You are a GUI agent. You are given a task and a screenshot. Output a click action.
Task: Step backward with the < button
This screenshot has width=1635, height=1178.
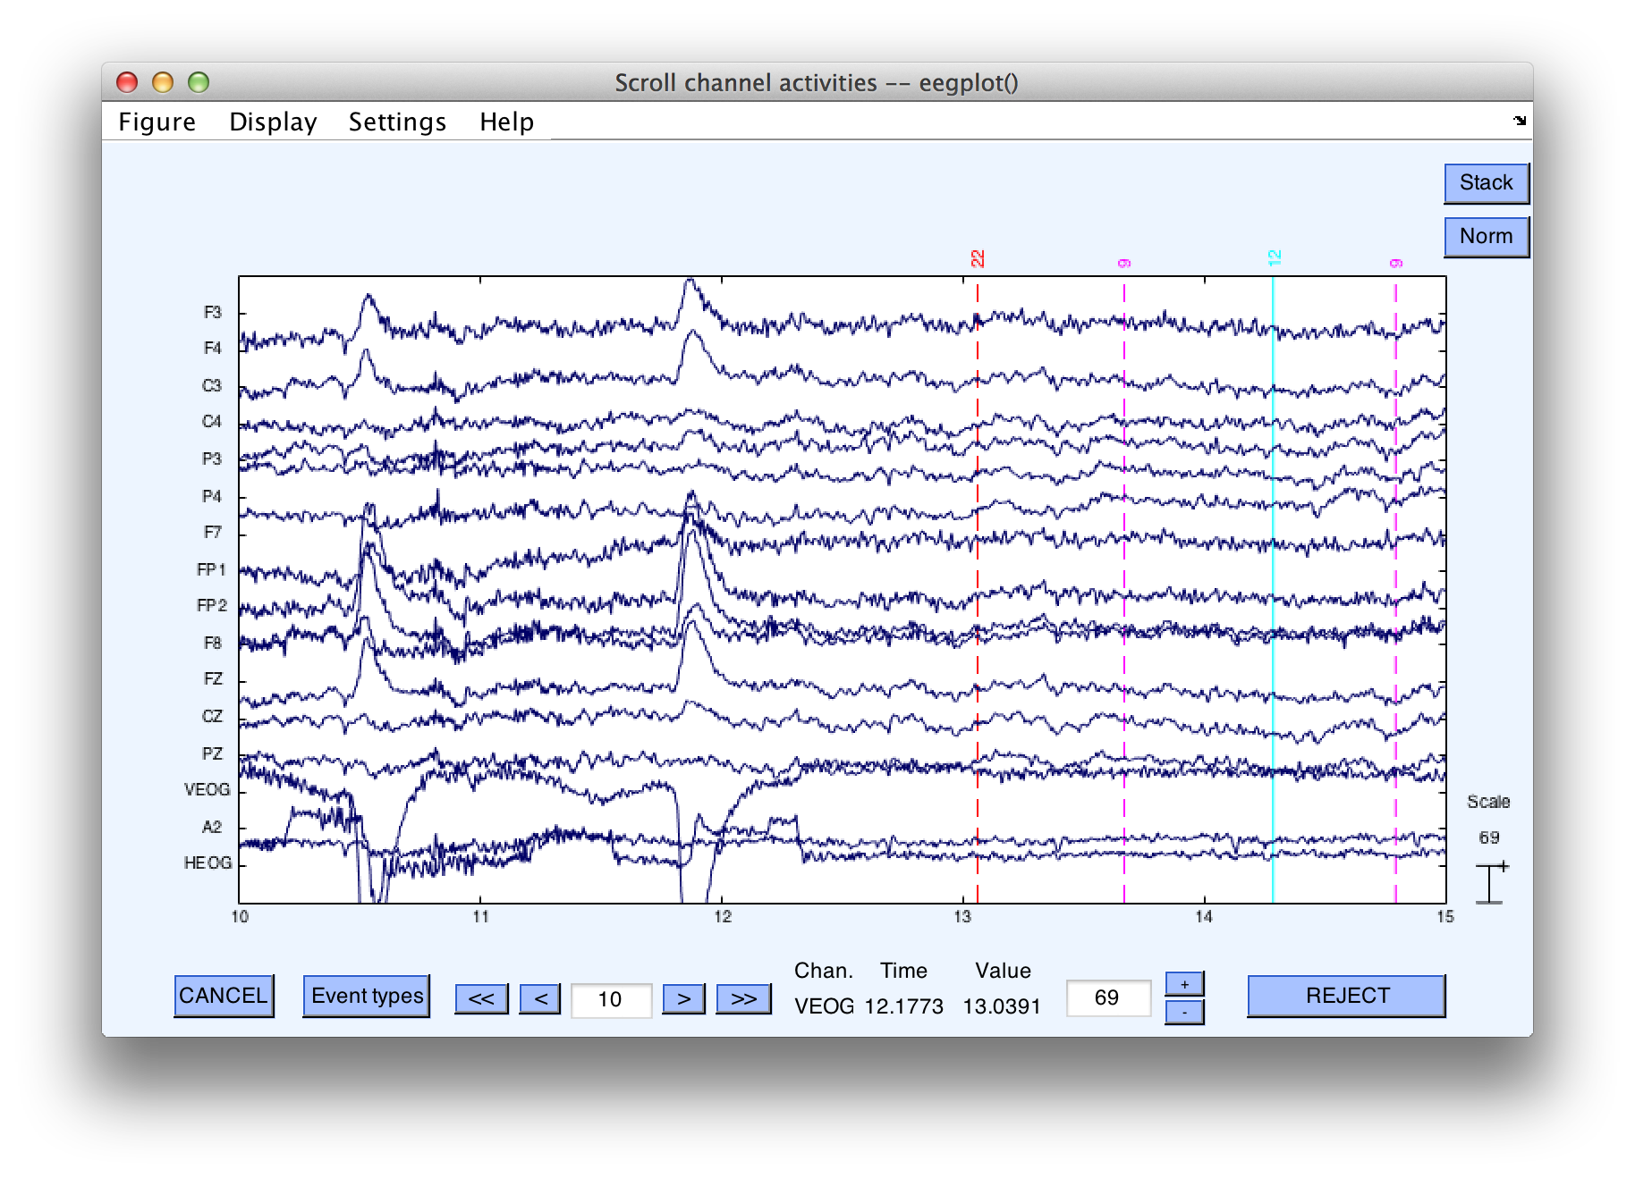(x=540, y=998)
